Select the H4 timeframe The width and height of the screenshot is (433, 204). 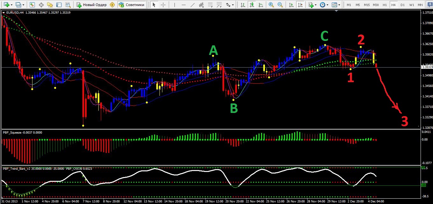[x=394, y=5]
